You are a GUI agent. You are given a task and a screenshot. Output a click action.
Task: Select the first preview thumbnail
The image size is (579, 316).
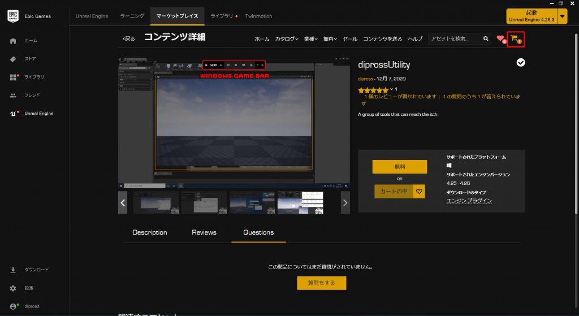[156, 202]
